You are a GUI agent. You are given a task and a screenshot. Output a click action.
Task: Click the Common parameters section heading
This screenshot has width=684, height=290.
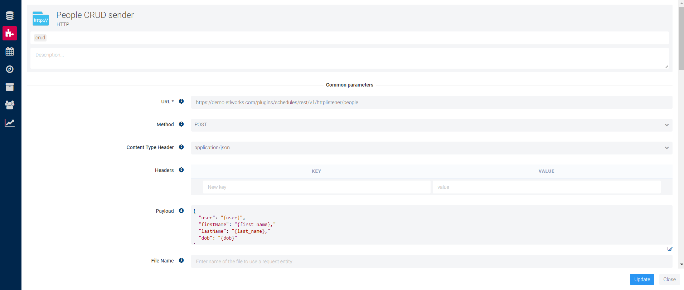tap(350, 85)
